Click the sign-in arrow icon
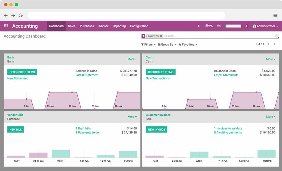This screenshot has width=282, height=171. 246,26
